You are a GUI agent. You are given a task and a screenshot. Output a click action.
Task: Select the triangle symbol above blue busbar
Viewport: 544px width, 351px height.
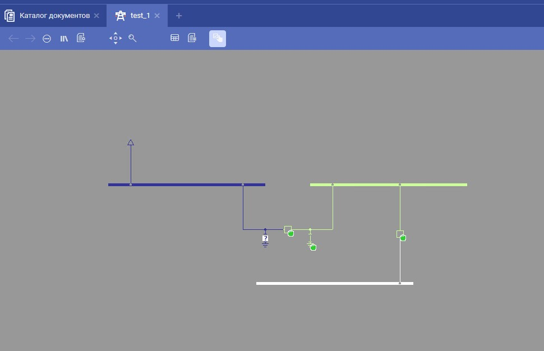[131, 142]
